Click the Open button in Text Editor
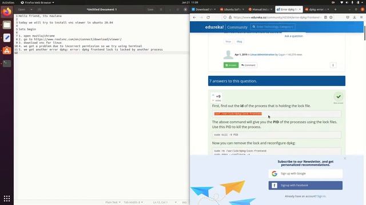Viewport: 366px width, 205px height. [22, 10]
